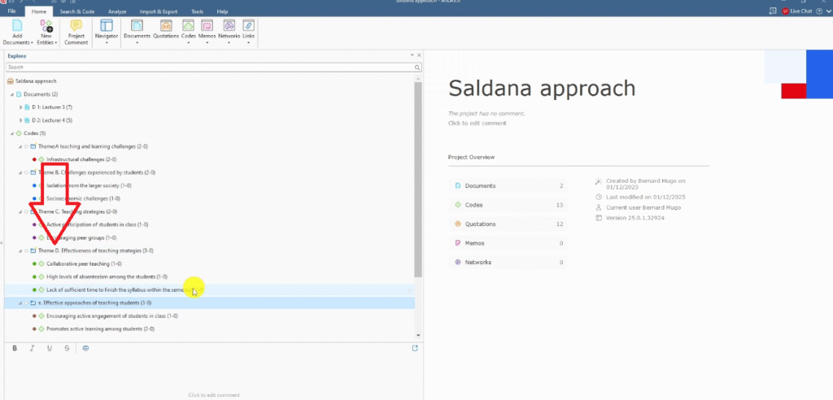This screenshot has height=400, width=833.
Task: Click the 'Click to edit comment' link
Action: (477, 123)
